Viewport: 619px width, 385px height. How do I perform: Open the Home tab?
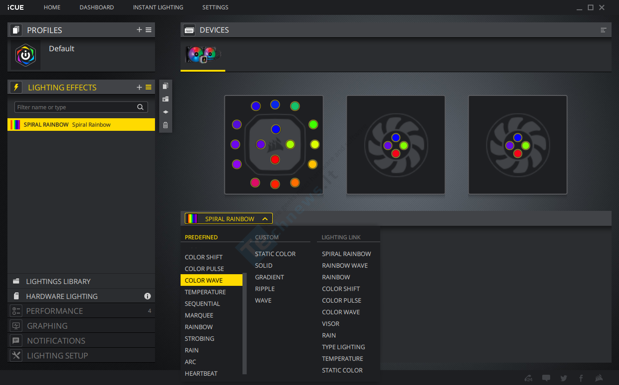(52, 7)
